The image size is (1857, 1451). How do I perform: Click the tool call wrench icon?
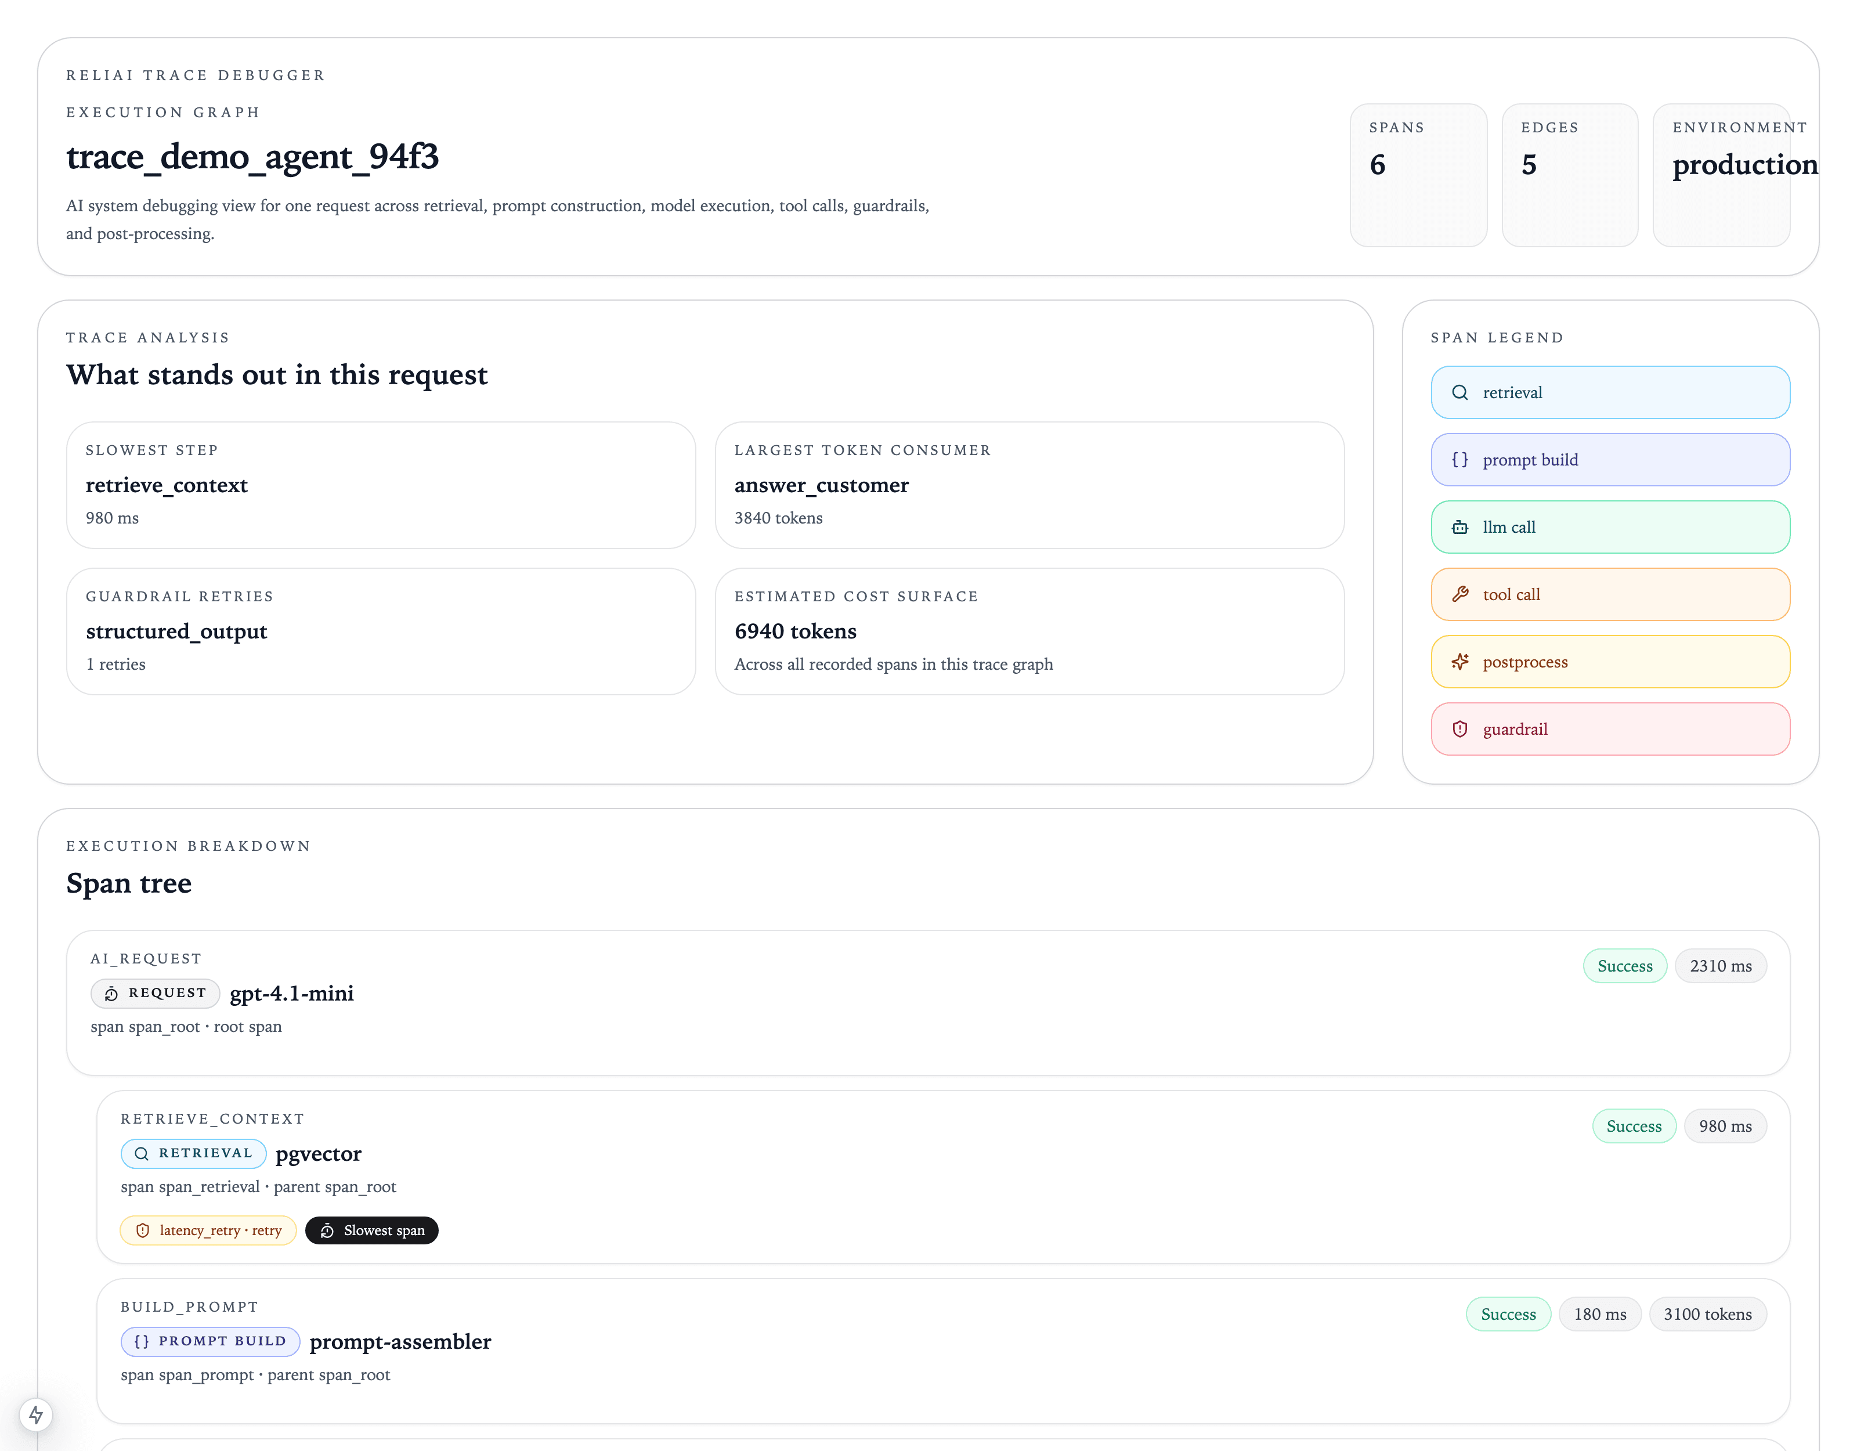(x=1459, y=594)
